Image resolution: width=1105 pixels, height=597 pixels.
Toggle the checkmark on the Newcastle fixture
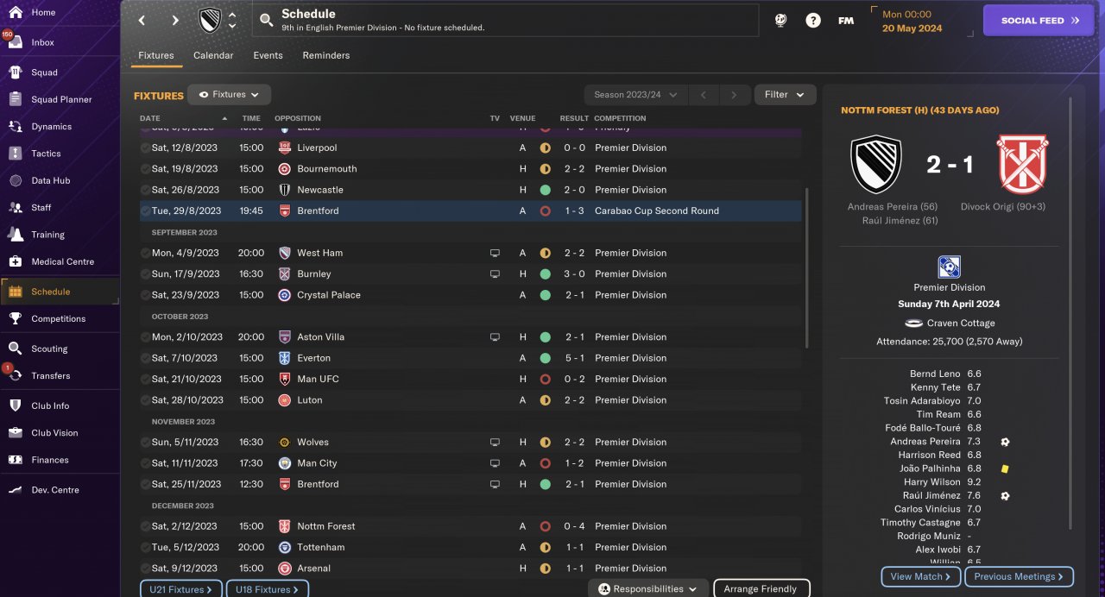(145, 190)
